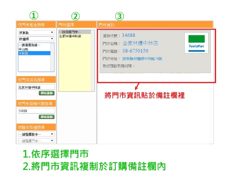Click the store address 屏東縣林邊鄉中林路79號

click(x=142, y=59)
